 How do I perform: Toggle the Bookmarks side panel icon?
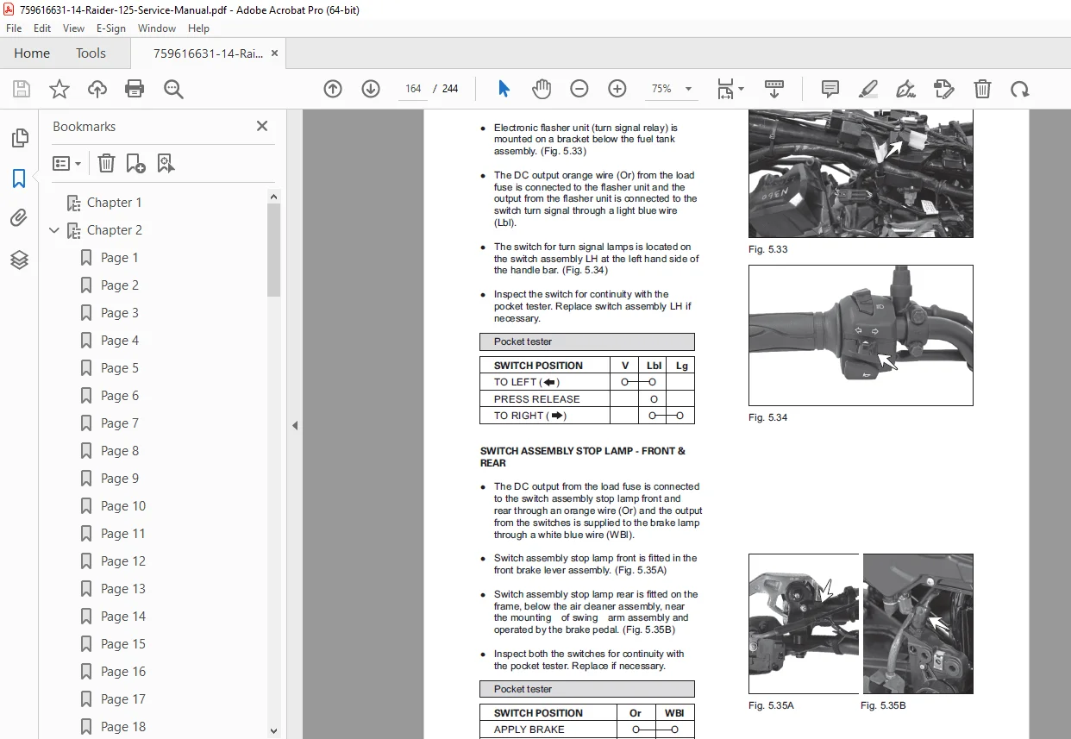[x=19, y=178]
